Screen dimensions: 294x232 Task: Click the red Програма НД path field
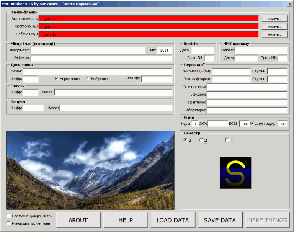point(149,27)
